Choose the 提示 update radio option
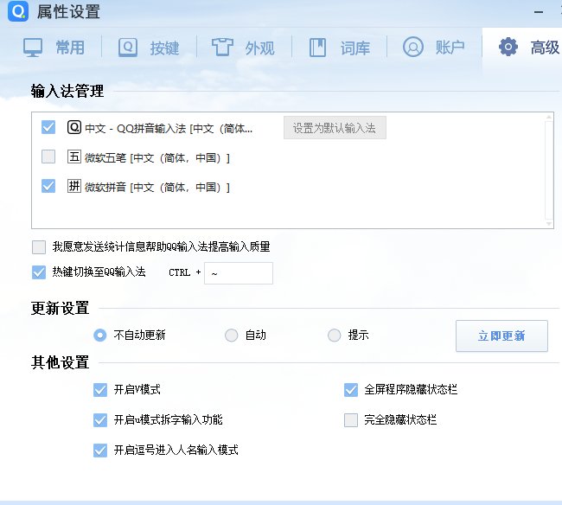Screen dimensions: 562x505 (334, 336)
